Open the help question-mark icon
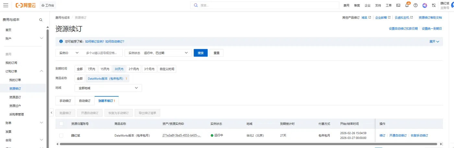 415,5
